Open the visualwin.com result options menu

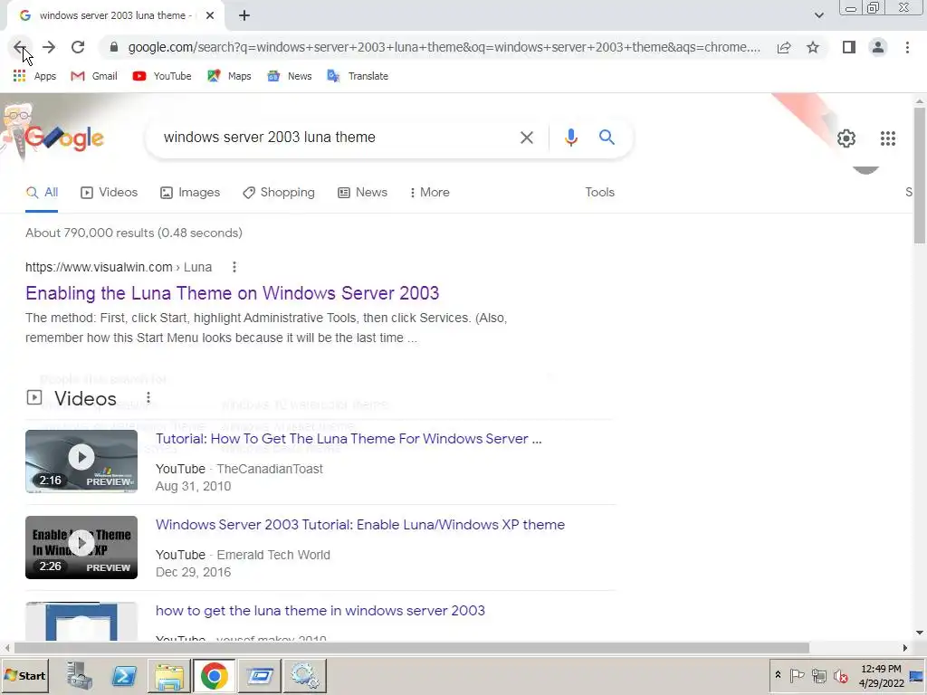coord(234,267)
